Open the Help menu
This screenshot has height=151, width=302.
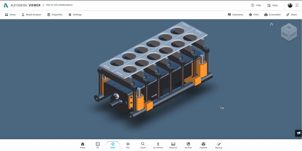click(256, 5)
